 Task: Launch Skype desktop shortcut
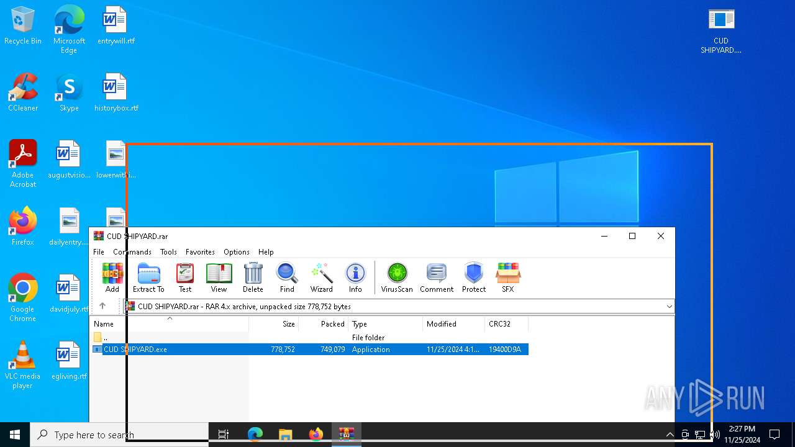[x=69, y=93]
